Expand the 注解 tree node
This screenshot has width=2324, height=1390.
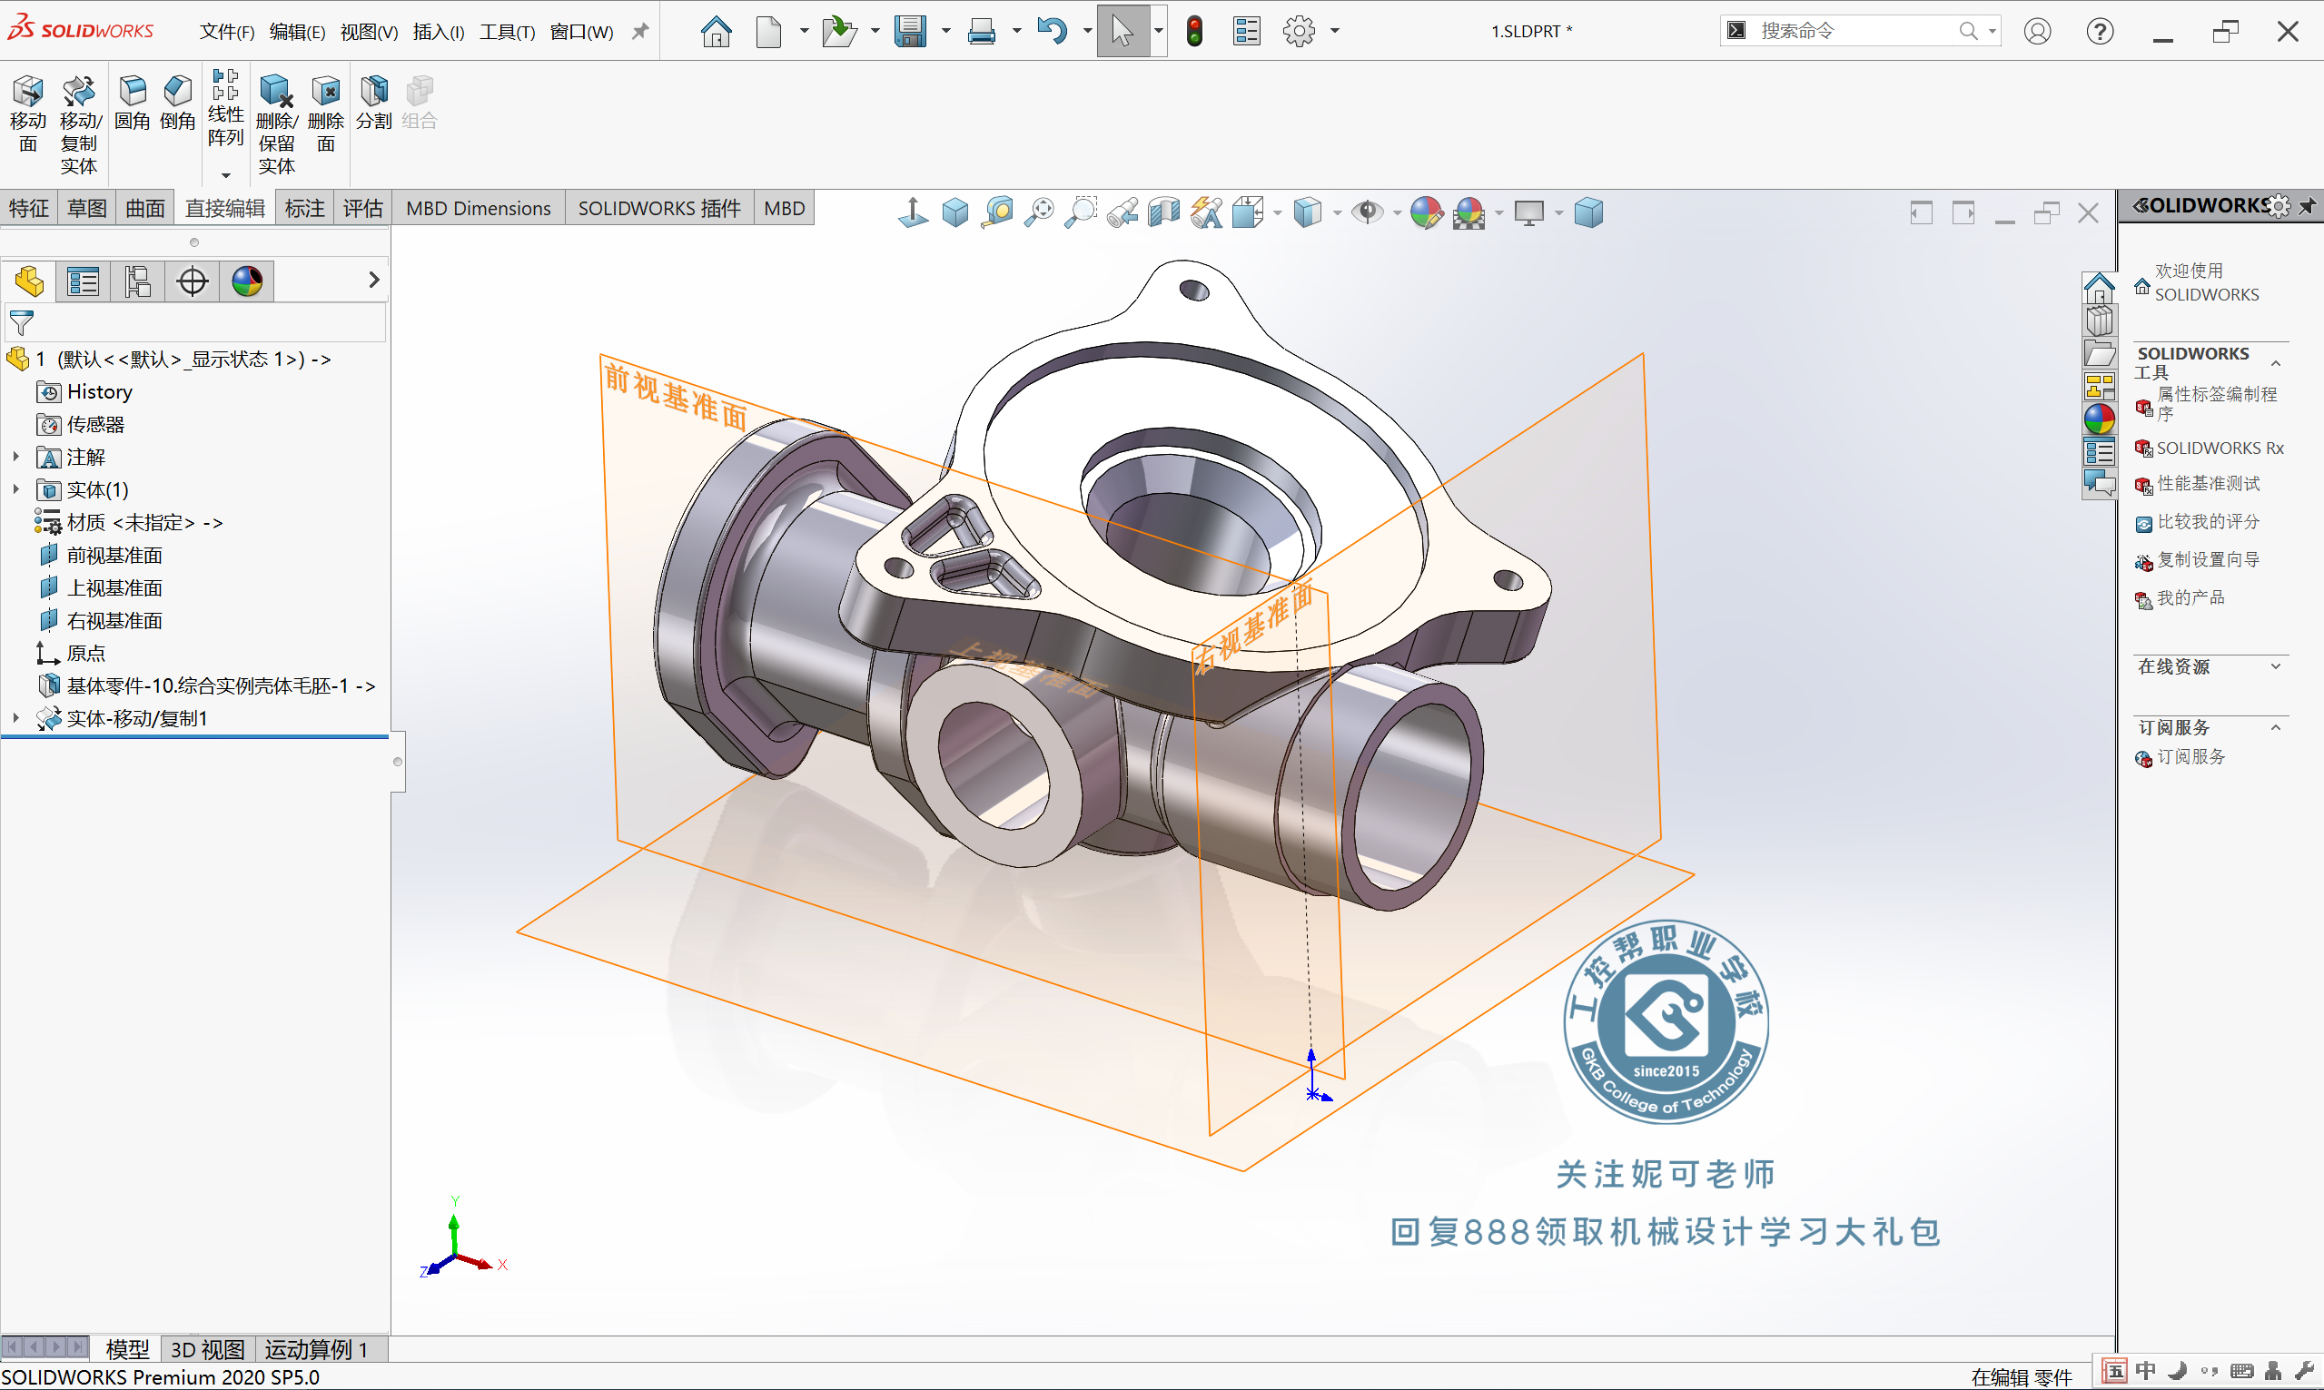16,457
